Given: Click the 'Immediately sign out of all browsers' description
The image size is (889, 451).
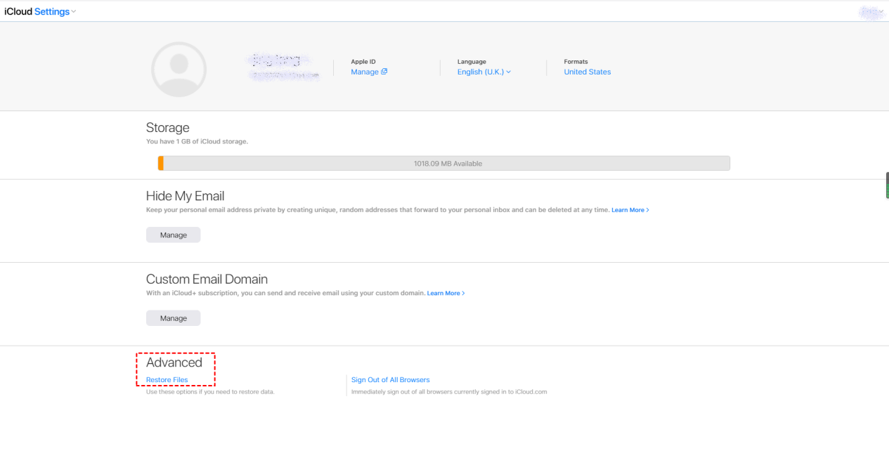Looking at the screenshot, I should (449, 391).
